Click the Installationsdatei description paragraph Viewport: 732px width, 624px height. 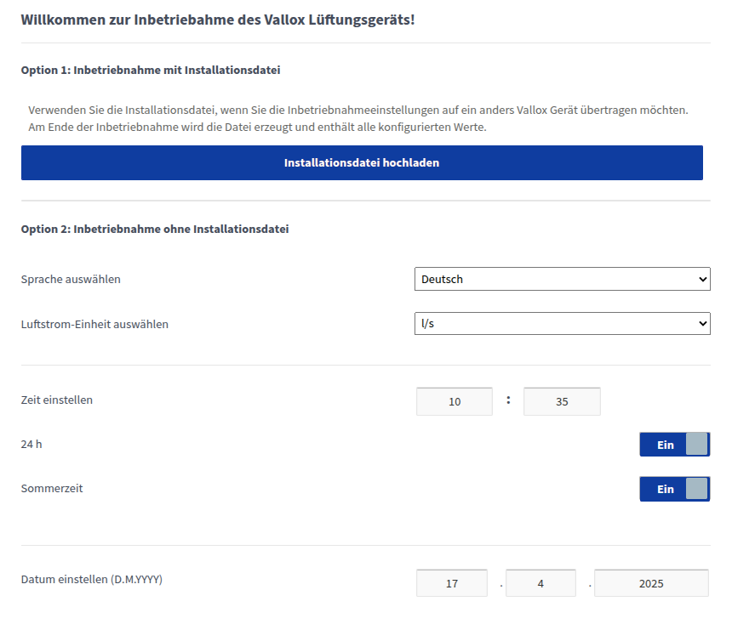coord(357,119)
